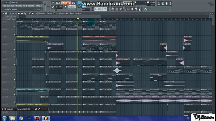The width and height of the screenshot is (216, 121).
Task: Click the undo history power-shaped icon
Action: [x=159, y=4]
